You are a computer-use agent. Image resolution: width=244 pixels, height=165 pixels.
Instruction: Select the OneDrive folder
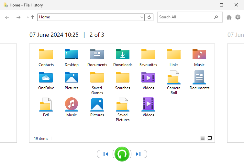pos(46,81)
